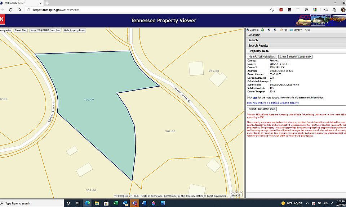Click the colorful puzzle extension icon
346x207 pixels.
[x=315, y=10]
